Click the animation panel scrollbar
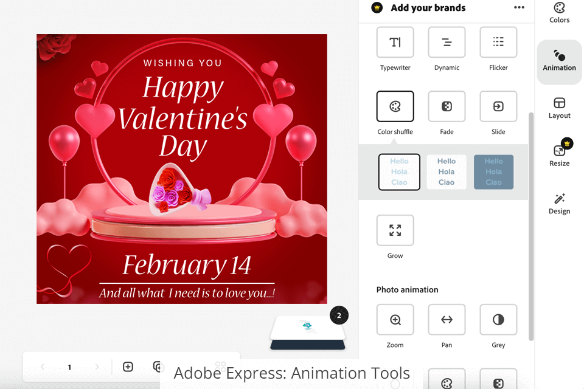 [x=531, y=226]
